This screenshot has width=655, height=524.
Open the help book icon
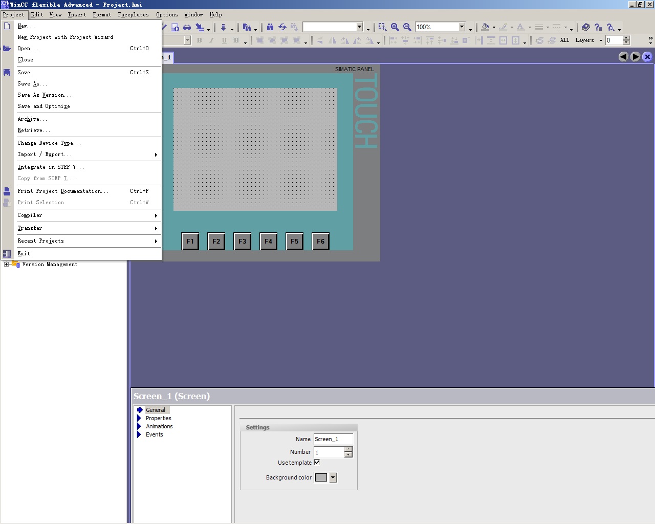tap(586, 27)
